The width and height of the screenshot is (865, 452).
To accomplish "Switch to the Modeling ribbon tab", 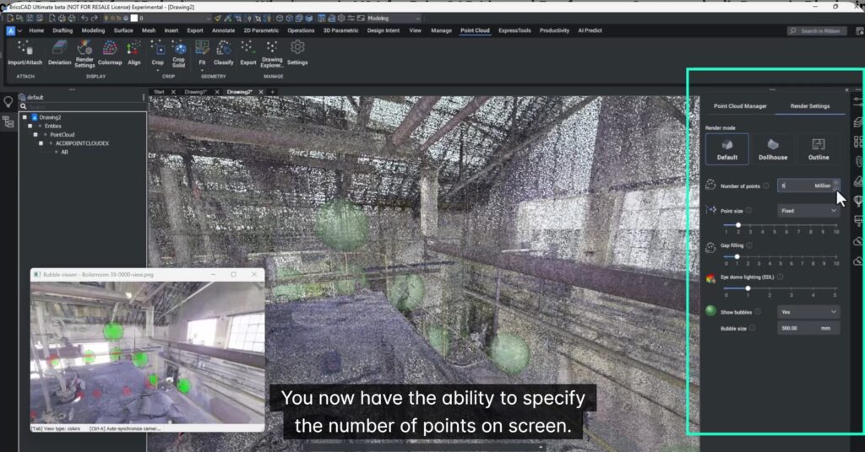I will click(93, 31).
